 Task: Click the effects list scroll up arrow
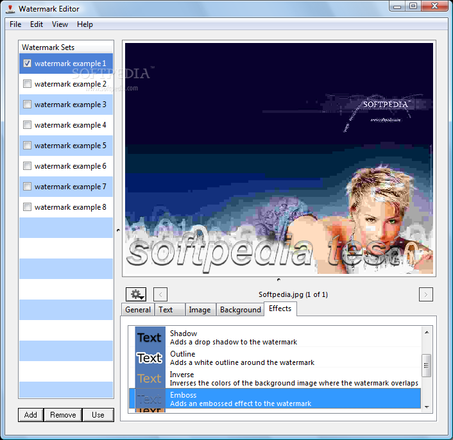[427, 332]
